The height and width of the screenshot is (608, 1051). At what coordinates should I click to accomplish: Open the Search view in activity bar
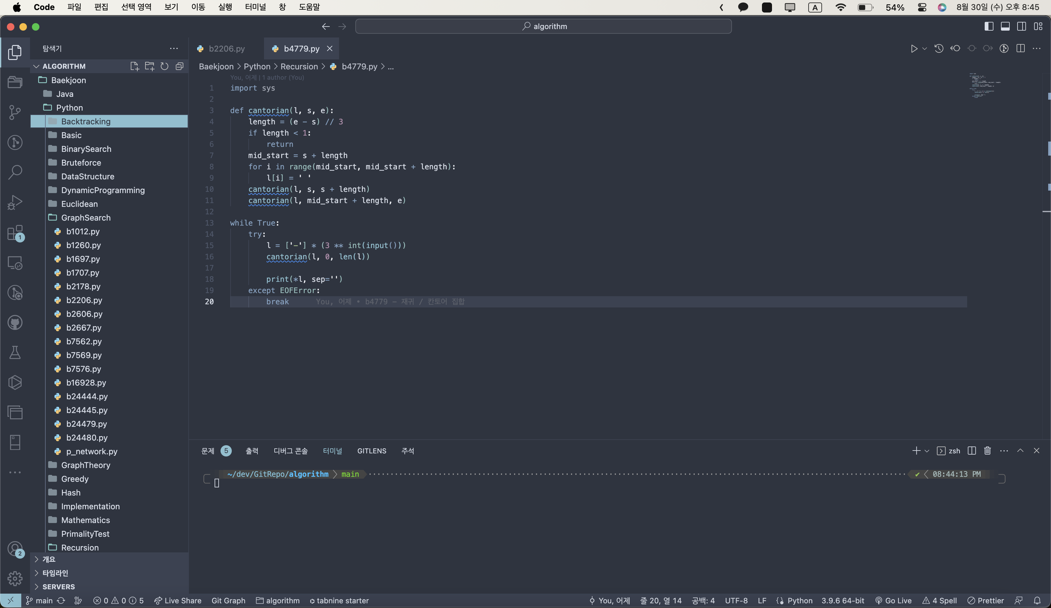(15, 172)
